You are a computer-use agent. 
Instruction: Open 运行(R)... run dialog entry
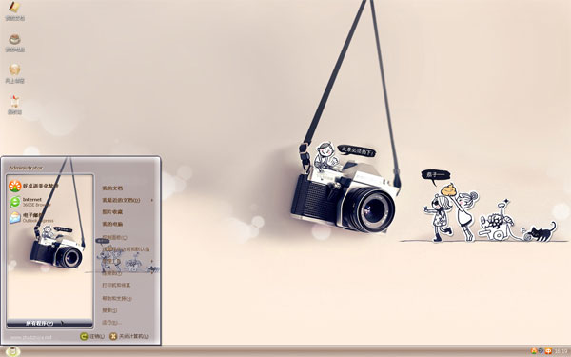click(x=111, y=323)
